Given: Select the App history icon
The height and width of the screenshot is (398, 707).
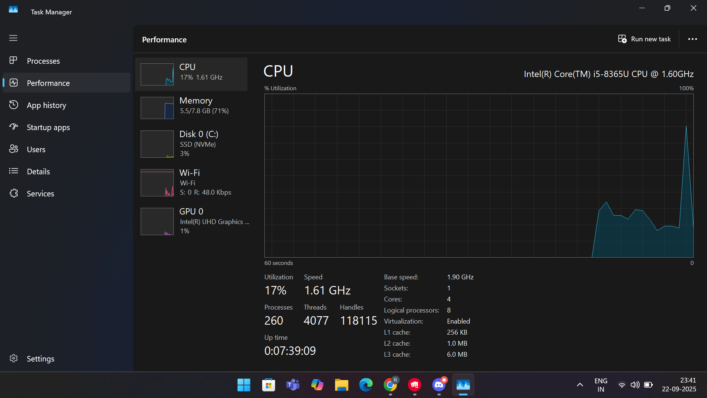Looking at the screenshot, I should [x=14, y=105].
